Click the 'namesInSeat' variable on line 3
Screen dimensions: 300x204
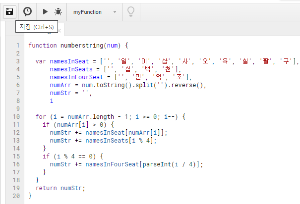(69, 61)
